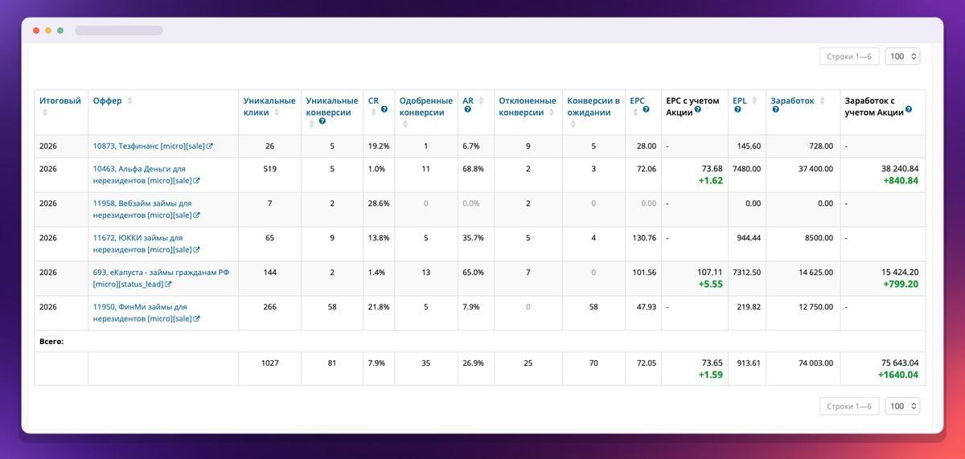Screen dimensions: 965x459
Task: Select the 7480.00 EPL cell
Action: click(746, 169)
